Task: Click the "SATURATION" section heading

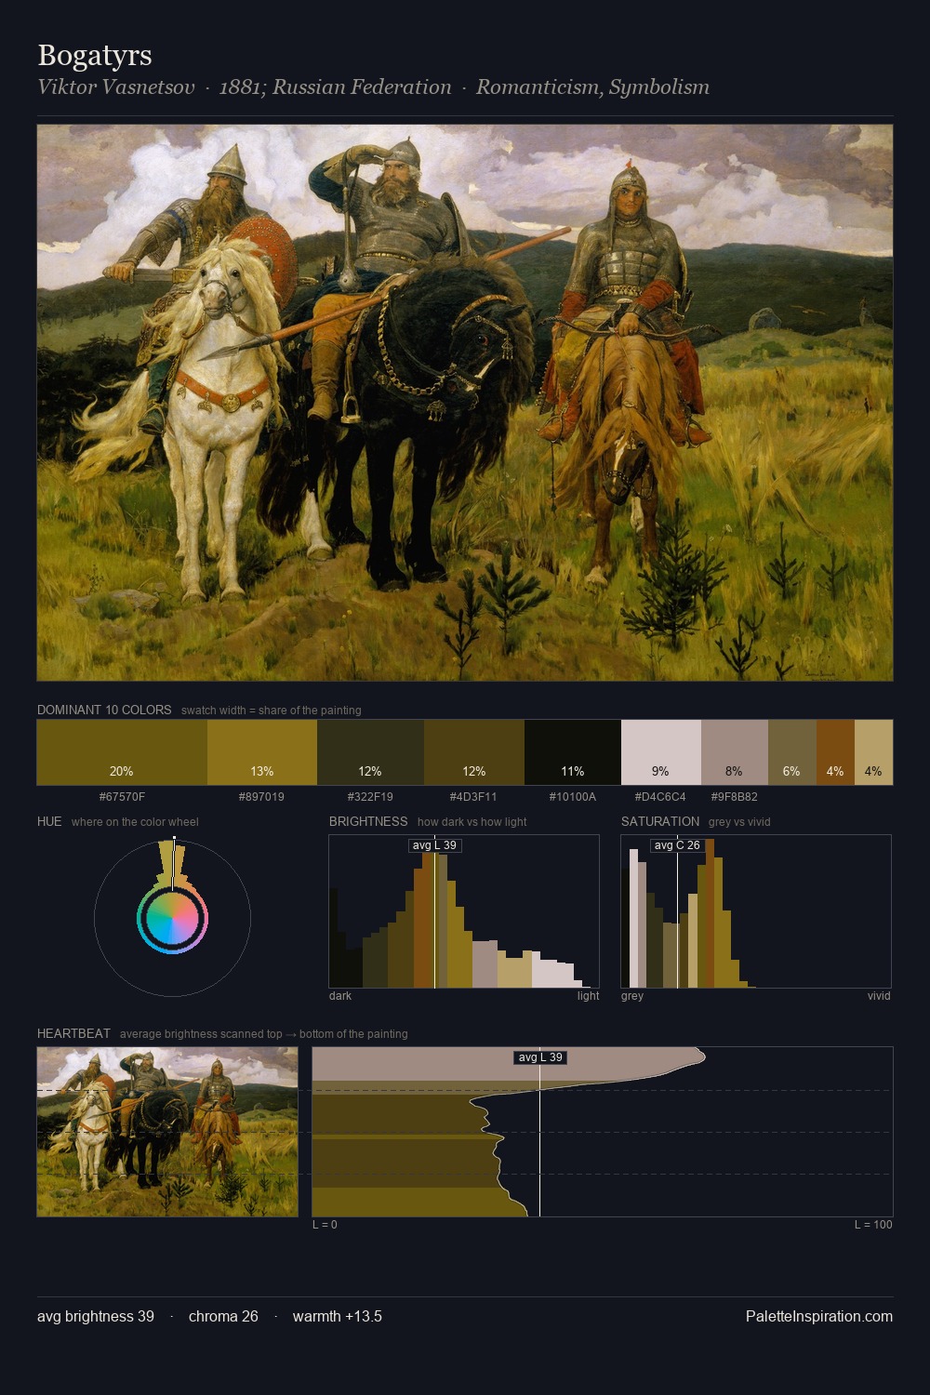Action: [x=660, y=821]
